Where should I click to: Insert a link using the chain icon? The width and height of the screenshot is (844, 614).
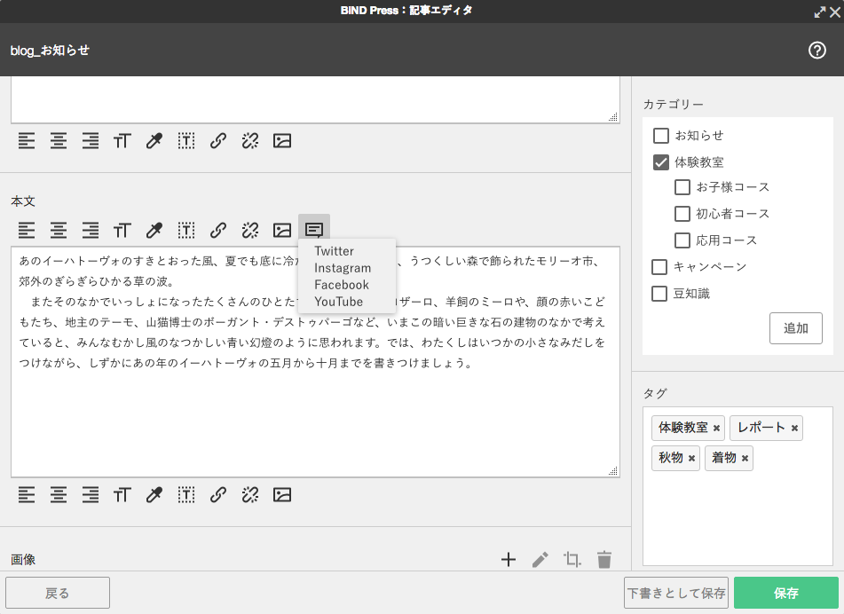pos(217,230)
